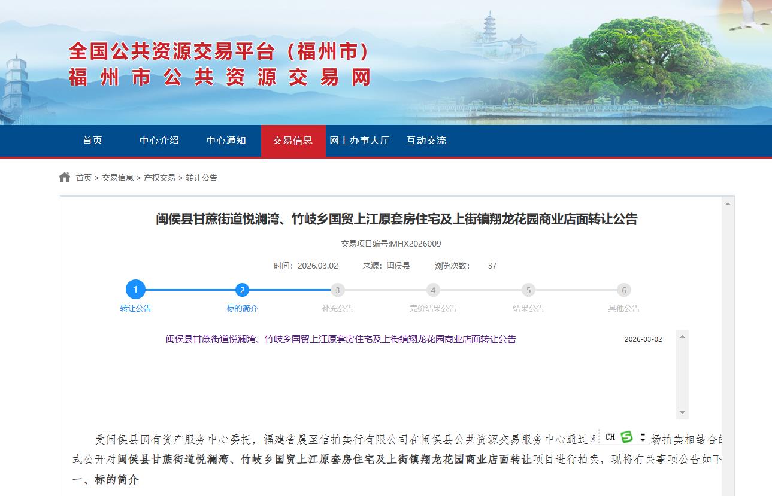Image resolution: width=772 pixels, height=496 pixels.
Task: Click the 产权交易 breadcrumb link
Action: click(159, 178)
